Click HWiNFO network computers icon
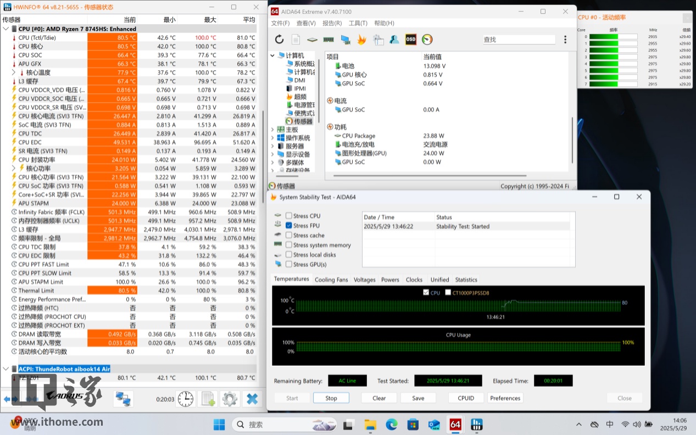Screen dimensions: 696x435 coord(123,399)
